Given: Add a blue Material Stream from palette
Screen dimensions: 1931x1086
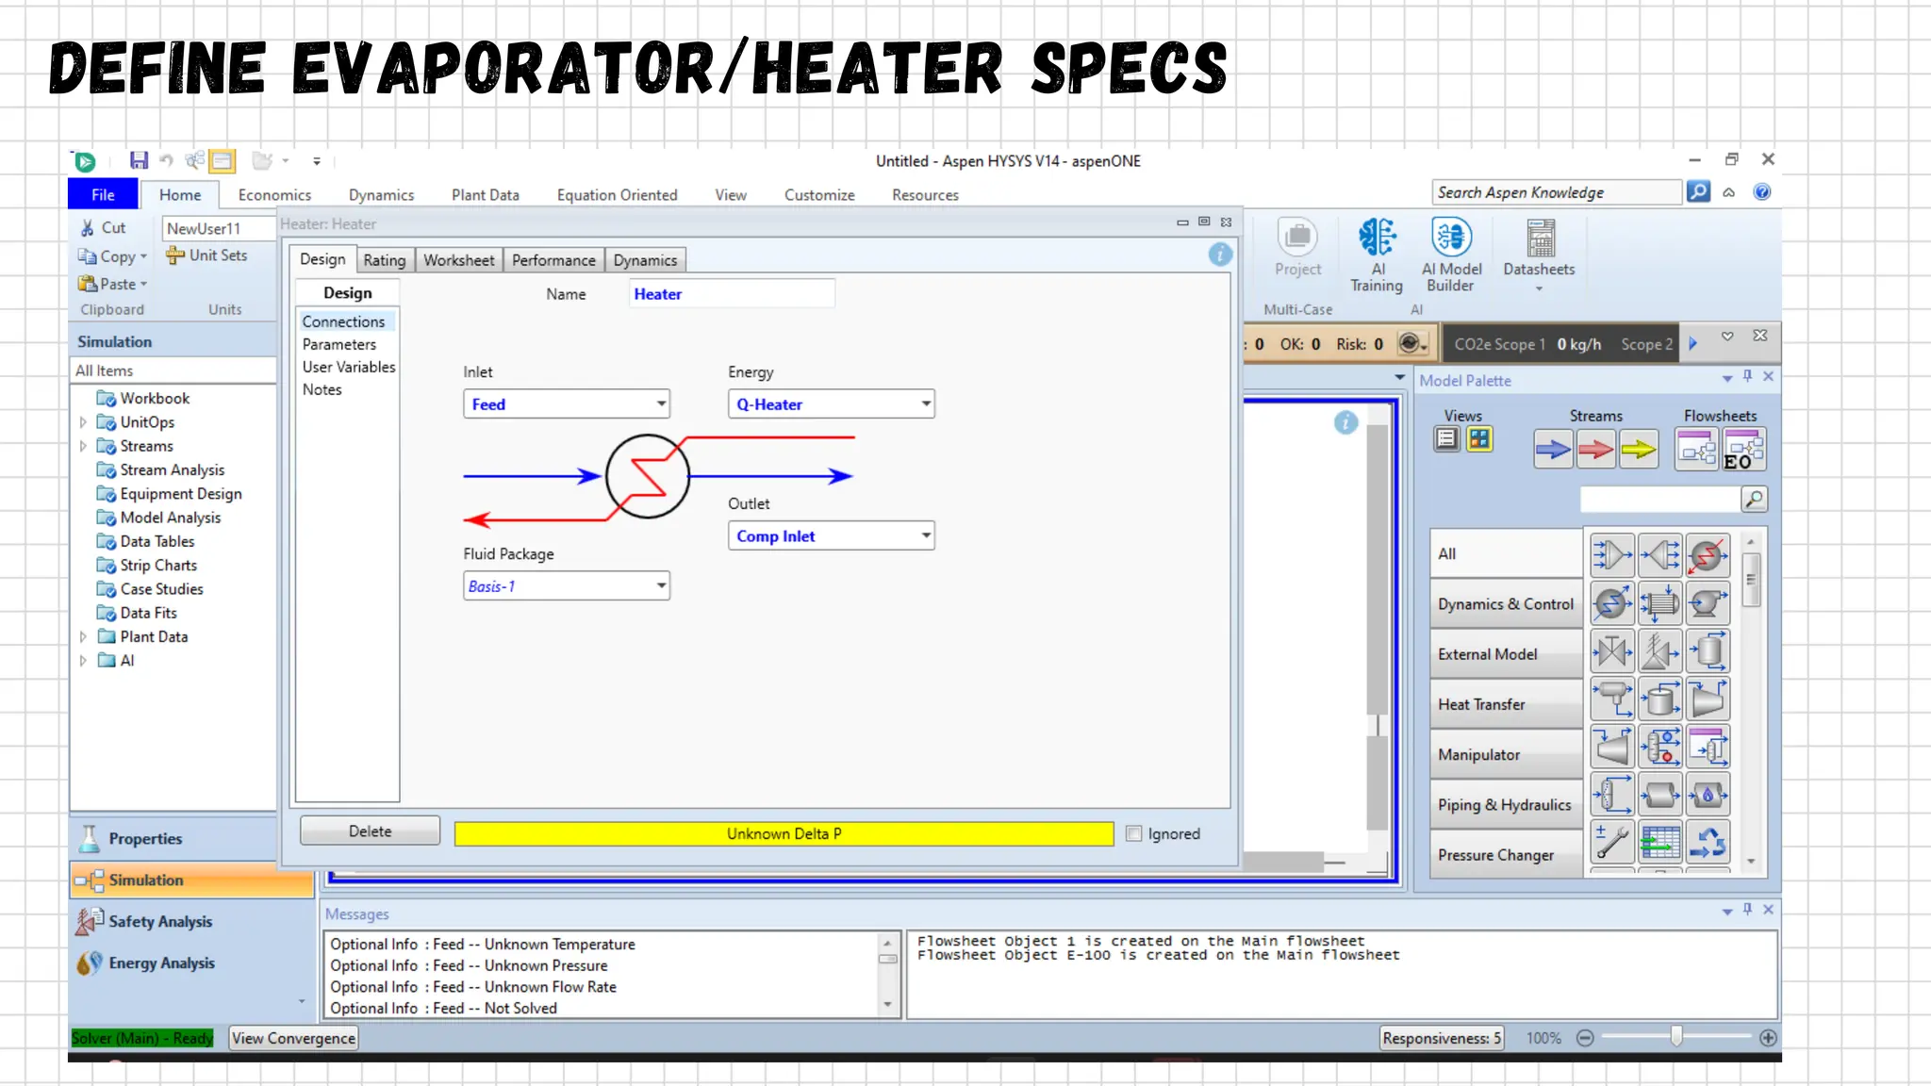Looking at the screenshot, I should tap(1552, 450).
